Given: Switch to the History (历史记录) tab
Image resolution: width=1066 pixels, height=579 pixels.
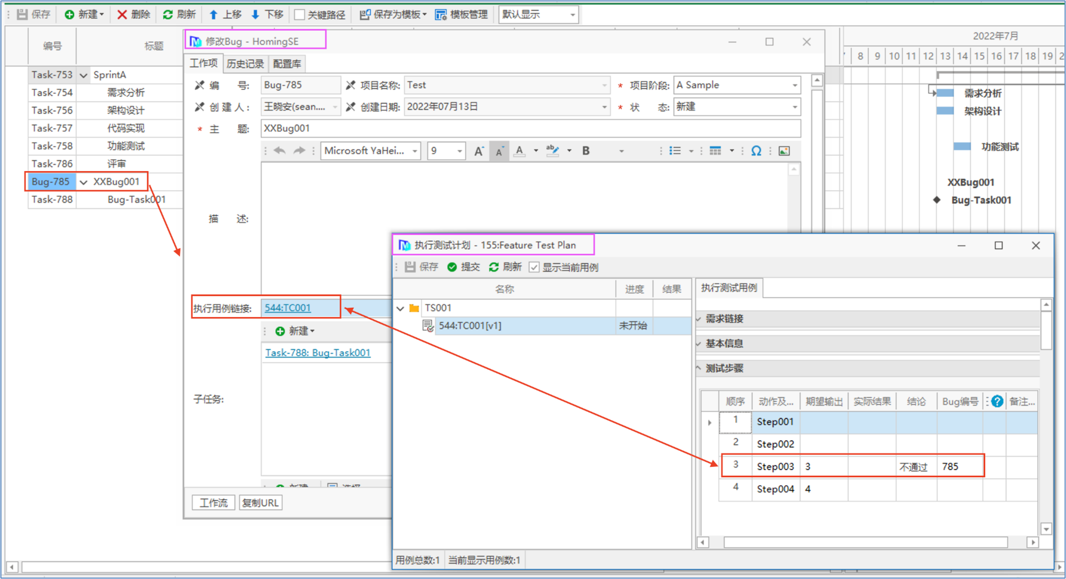Looking at the screenshot, I should click(245, 64).
